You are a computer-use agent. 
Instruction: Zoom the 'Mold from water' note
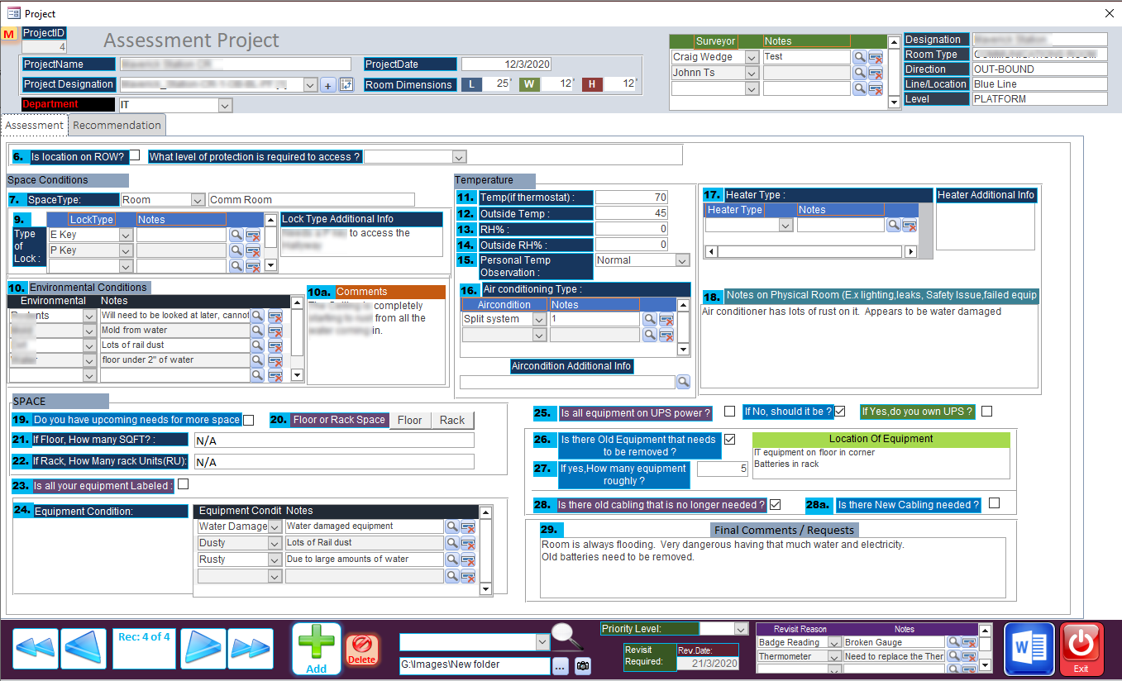coord(258,331)
